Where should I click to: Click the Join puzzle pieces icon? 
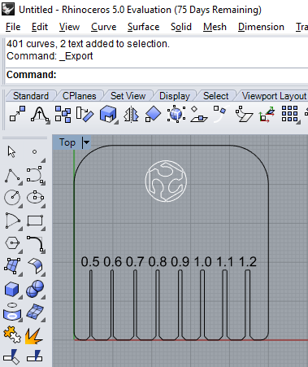(x=12, y=334)
